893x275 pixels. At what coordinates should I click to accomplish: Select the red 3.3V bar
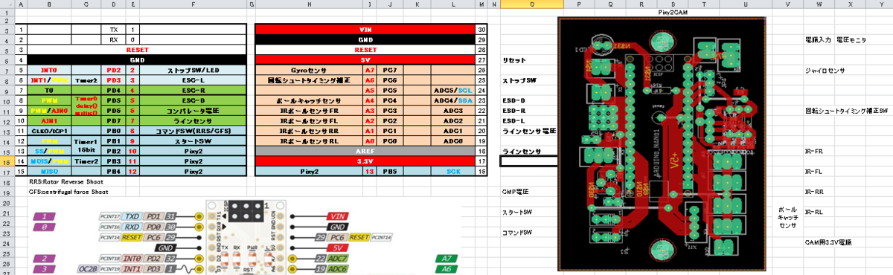click(x=365, y=161)
